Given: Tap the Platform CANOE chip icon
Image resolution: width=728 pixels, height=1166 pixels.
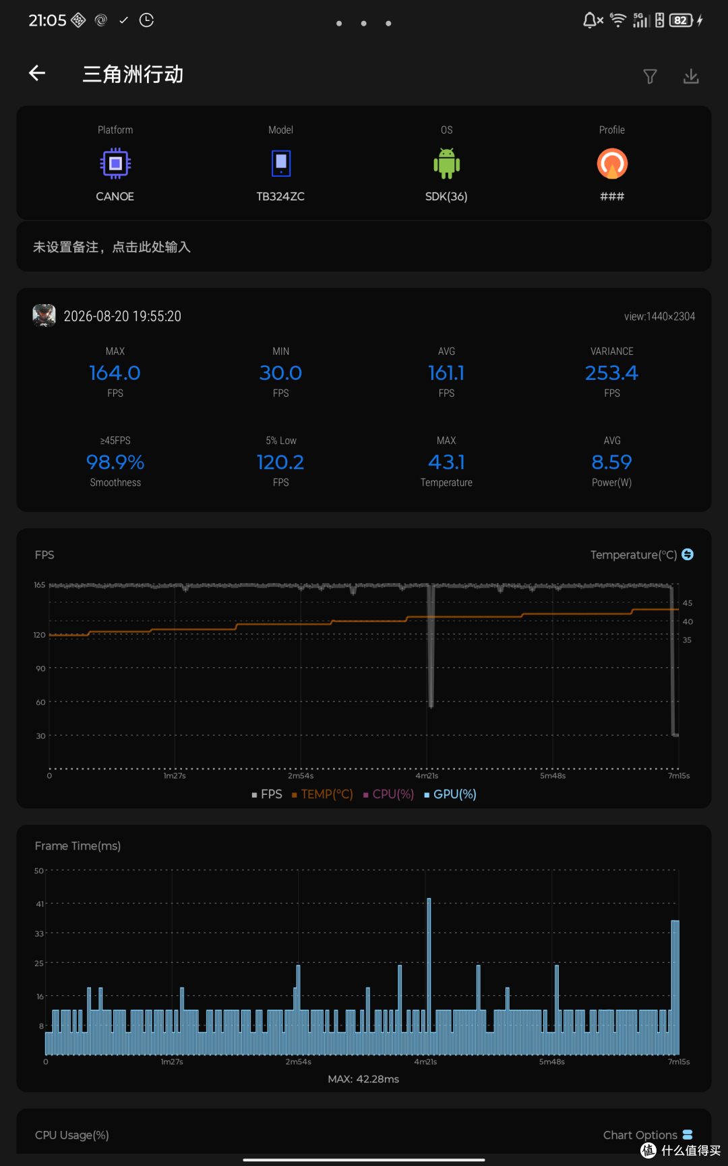Looking at the screenshot, I should point(115,163).
